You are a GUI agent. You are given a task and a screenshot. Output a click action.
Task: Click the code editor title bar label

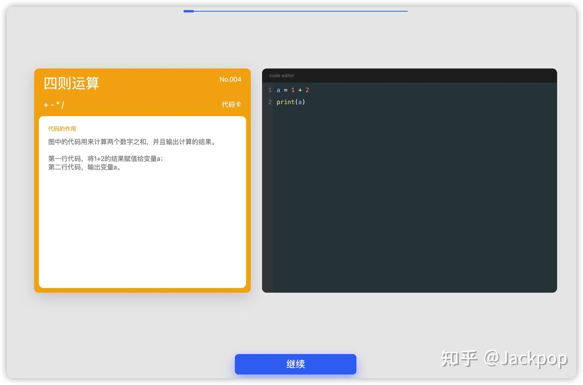coord(282,75)
